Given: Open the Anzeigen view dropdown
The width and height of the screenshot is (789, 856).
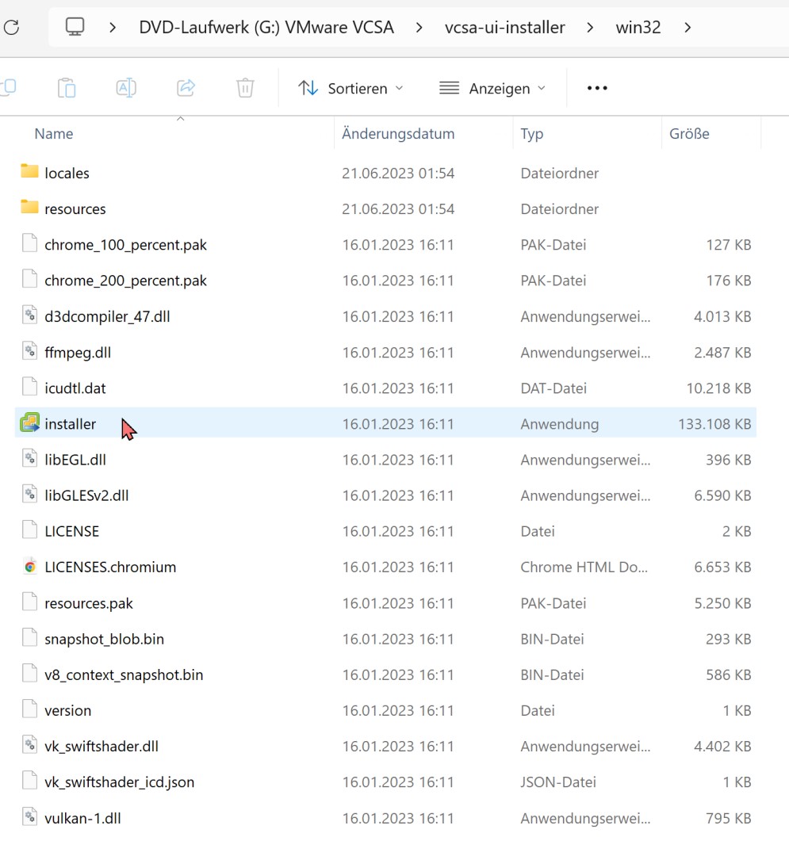Looking at the screenshot, I should pos(492,88).
